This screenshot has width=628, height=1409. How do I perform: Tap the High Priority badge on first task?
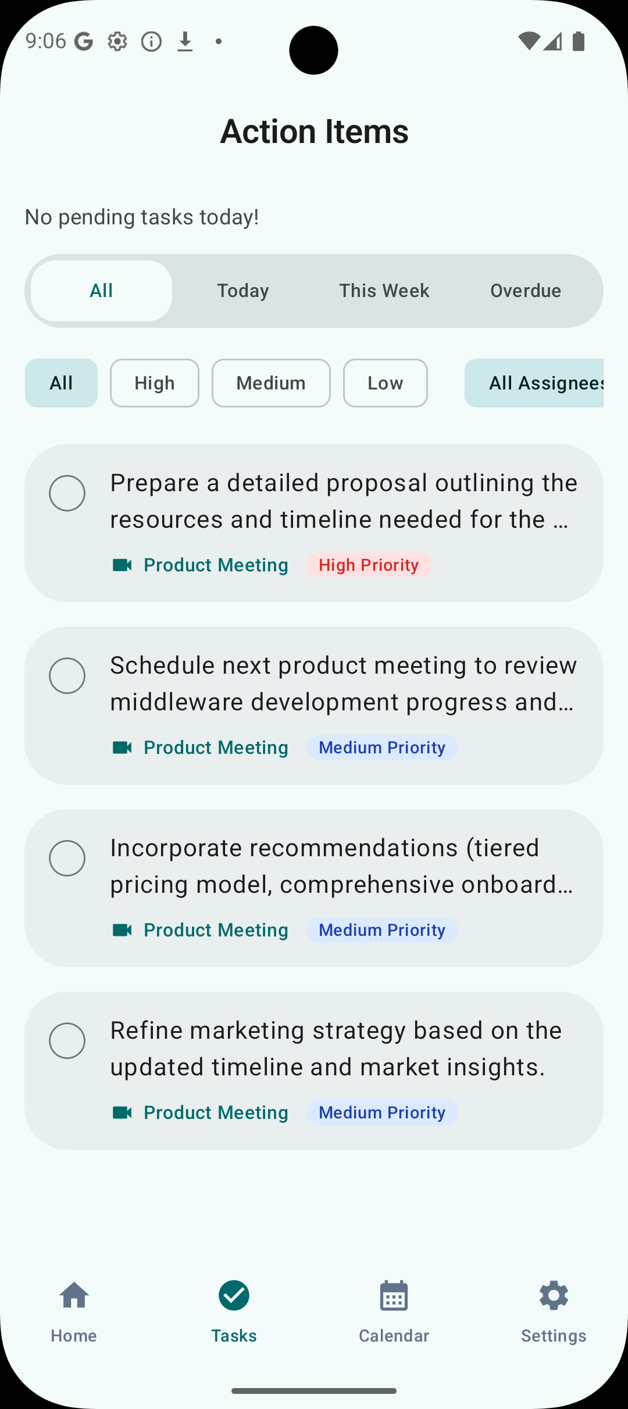369,564
